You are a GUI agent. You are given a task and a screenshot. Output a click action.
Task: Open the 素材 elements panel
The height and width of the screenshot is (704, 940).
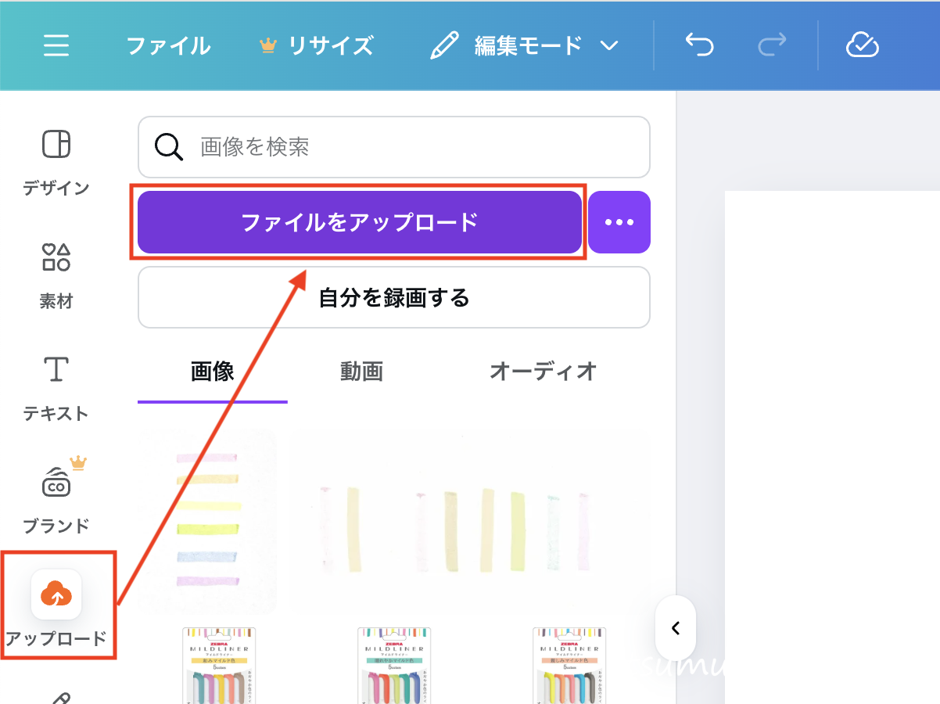pyautogui.click(x=56, y=275)
